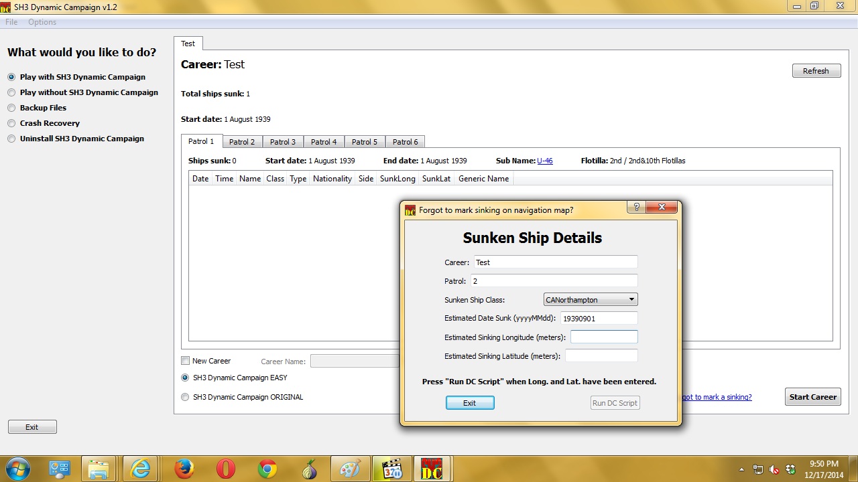
Task: Open the U-46 sub name link
Action: coord(545,161)
